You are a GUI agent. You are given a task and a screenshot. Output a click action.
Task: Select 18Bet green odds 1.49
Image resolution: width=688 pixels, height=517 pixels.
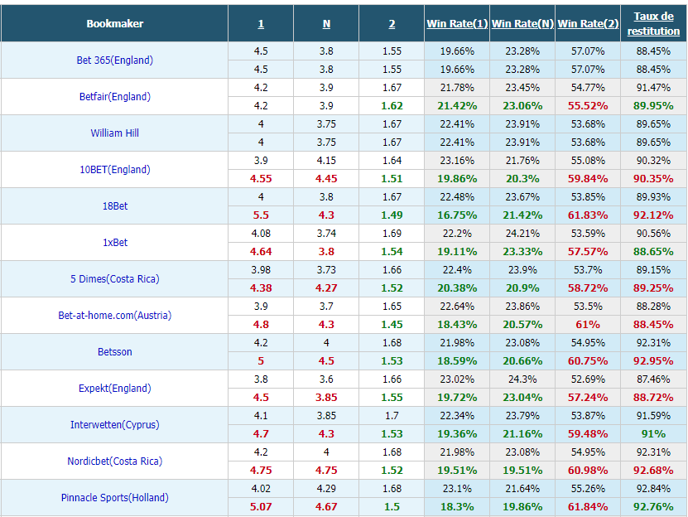coord(392,215)
